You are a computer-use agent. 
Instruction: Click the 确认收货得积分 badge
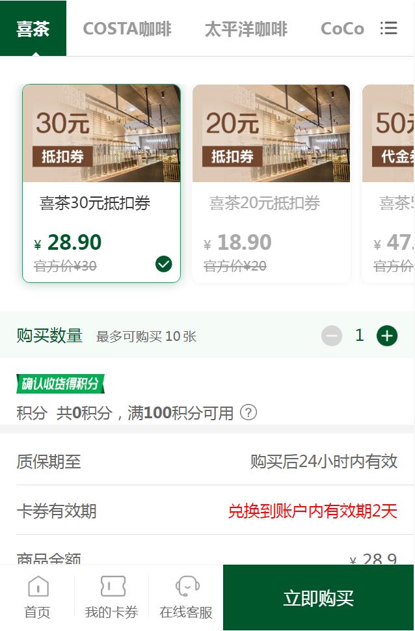[x=60, y=384]
